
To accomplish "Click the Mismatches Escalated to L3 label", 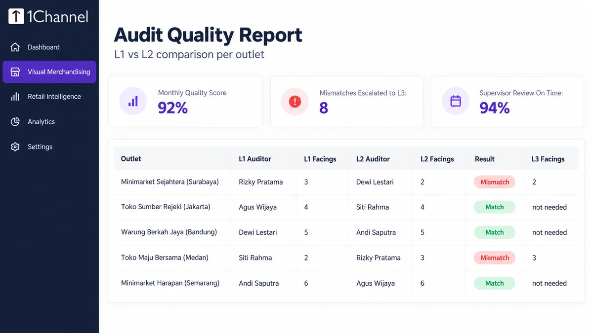I will 363,93.
